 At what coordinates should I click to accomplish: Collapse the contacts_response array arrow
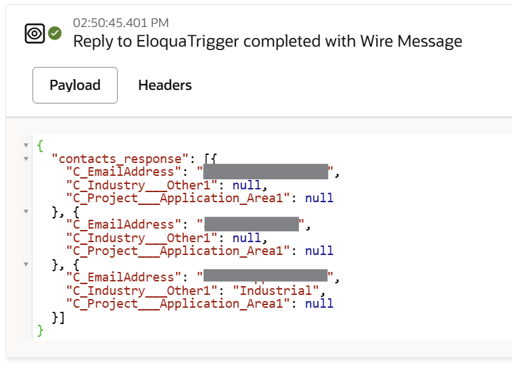(26, 159)
